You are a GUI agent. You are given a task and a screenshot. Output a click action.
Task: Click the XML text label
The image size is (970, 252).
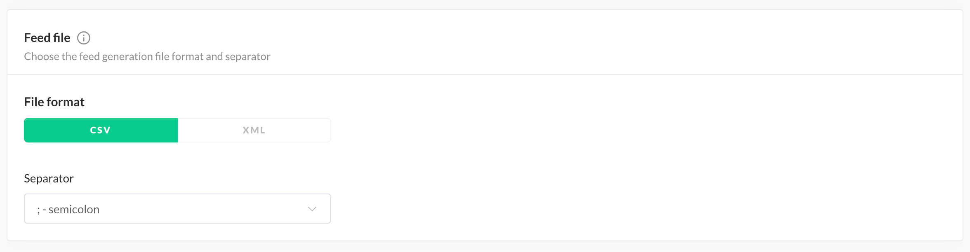[254, 130]
